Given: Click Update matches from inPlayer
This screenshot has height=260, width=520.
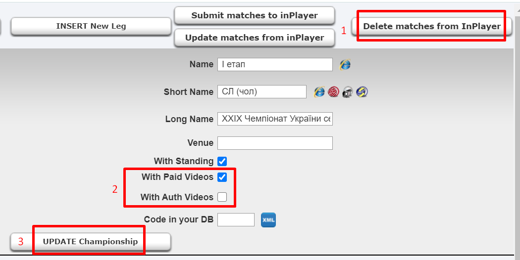Looking at the screenshot, I should pos(255,38).
